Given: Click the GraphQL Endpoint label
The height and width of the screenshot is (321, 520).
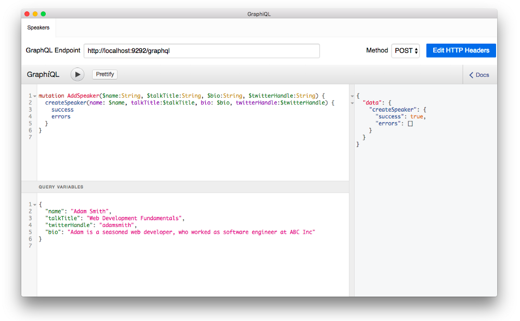Looking at the screenshot, I should (53, 50).
